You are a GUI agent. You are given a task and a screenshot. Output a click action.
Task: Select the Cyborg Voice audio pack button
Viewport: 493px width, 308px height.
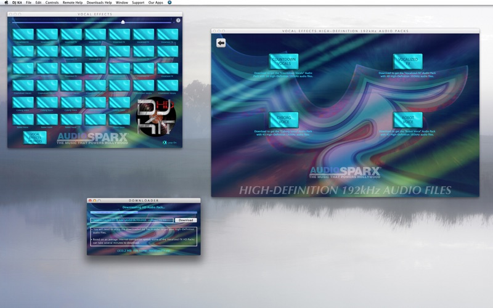[x=283, y=120]
